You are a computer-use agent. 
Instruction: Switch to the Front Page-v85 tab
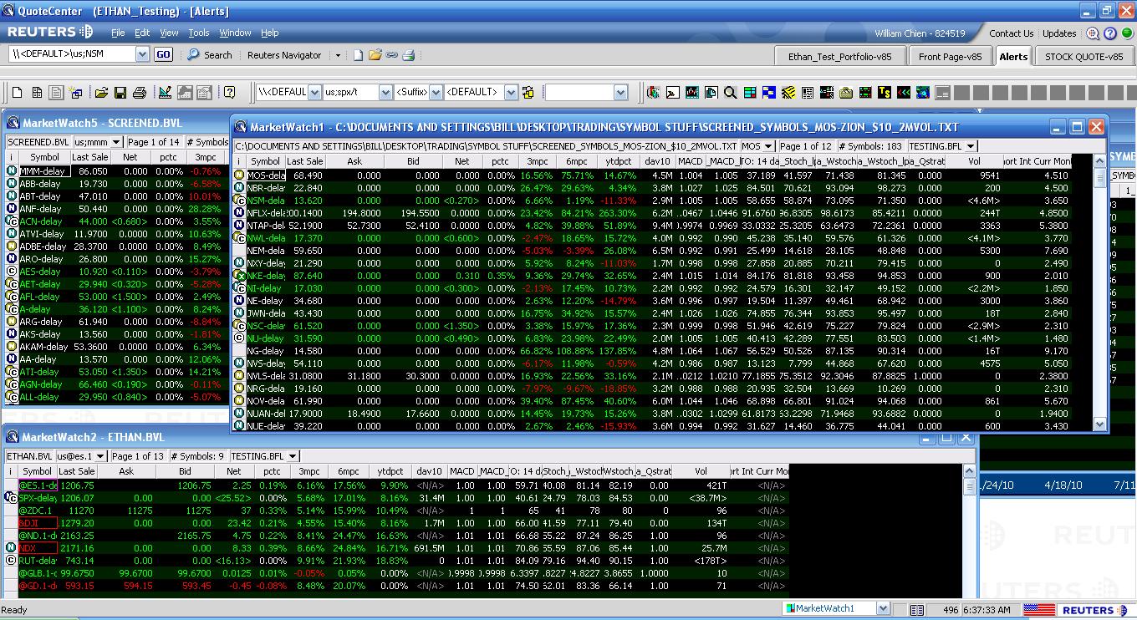click(950, 57)
